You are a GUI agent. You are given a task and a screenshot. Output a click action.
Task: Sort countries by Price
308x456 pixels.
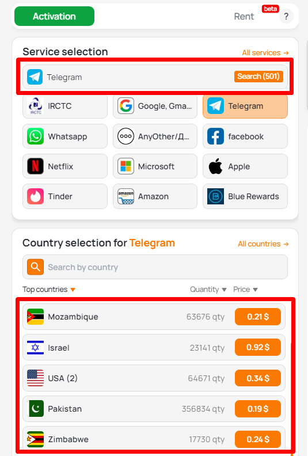(x=245, y=290)
